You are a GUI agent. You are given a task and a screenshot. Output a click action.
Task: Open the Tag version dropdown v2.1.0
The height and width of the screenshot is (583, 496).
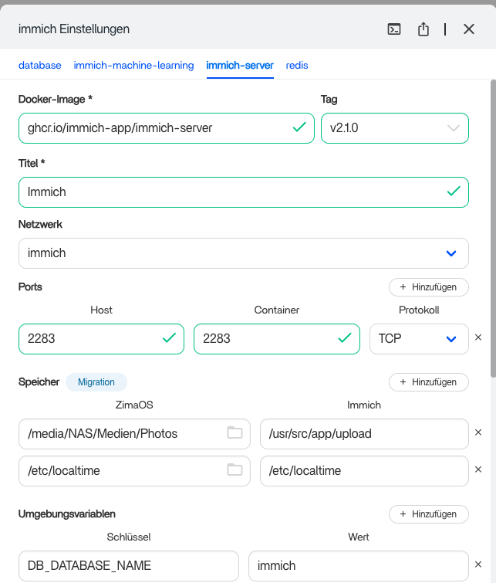[394, 128]
